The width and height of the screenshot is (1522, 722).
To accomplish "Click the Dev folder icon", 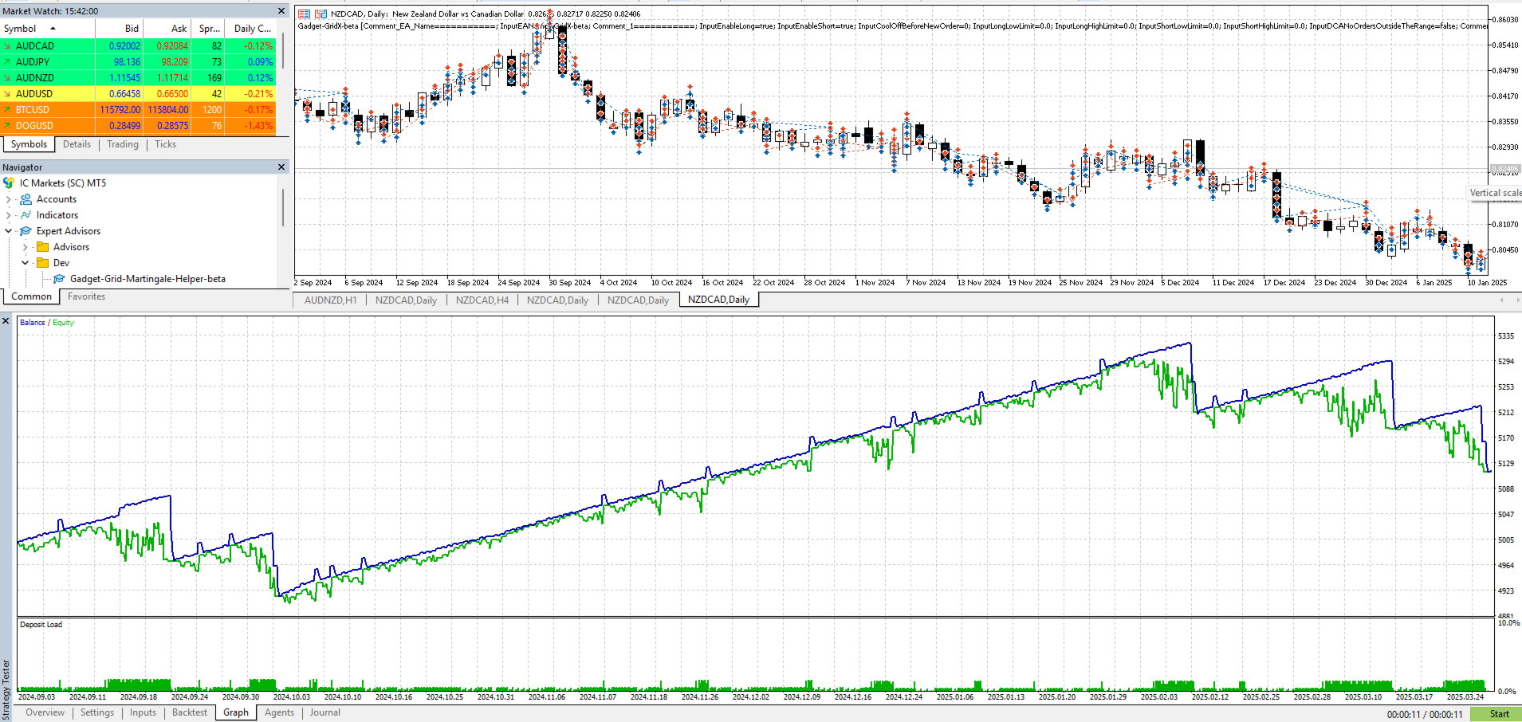I will point(43,263).
